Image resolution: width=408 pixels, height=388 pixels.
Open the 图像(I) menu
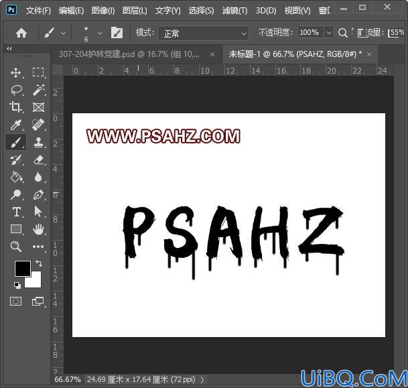pos(103,11)
